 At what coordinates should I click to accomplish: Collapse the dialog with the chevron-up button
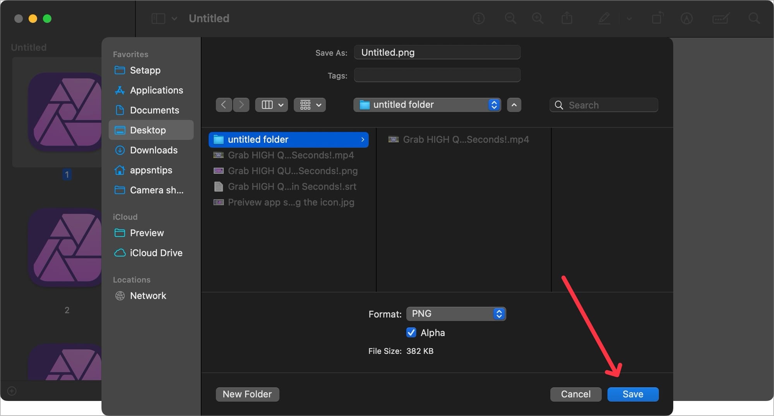click(514, 105)
